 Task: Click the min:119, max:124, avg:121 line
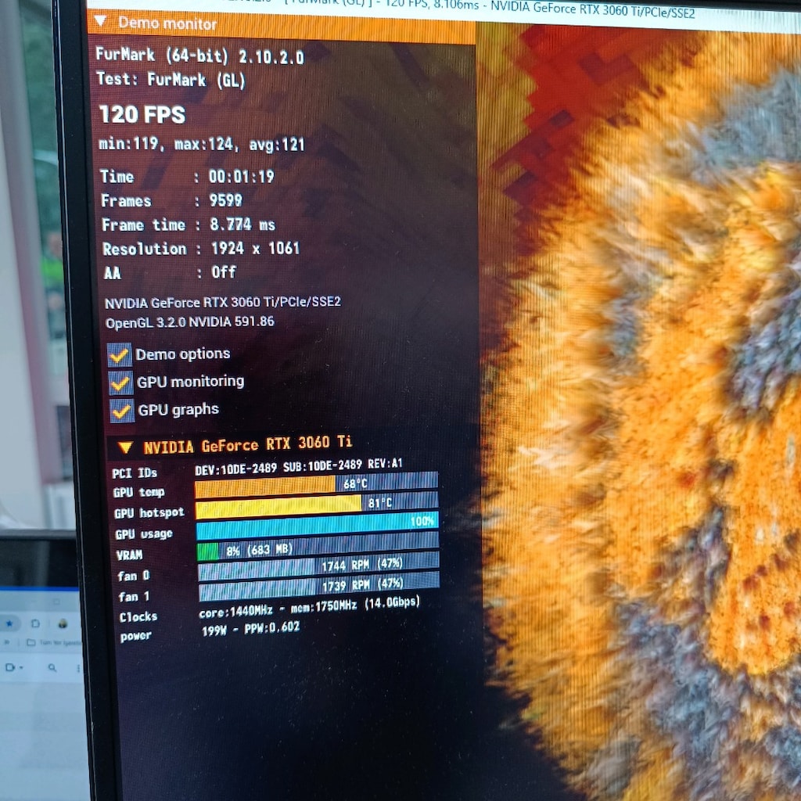pos(202,145)
